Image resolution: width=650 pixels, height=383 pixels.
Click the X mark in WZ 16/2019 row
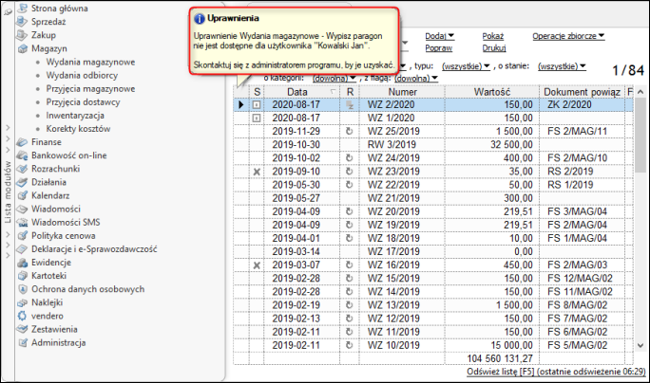257,265
